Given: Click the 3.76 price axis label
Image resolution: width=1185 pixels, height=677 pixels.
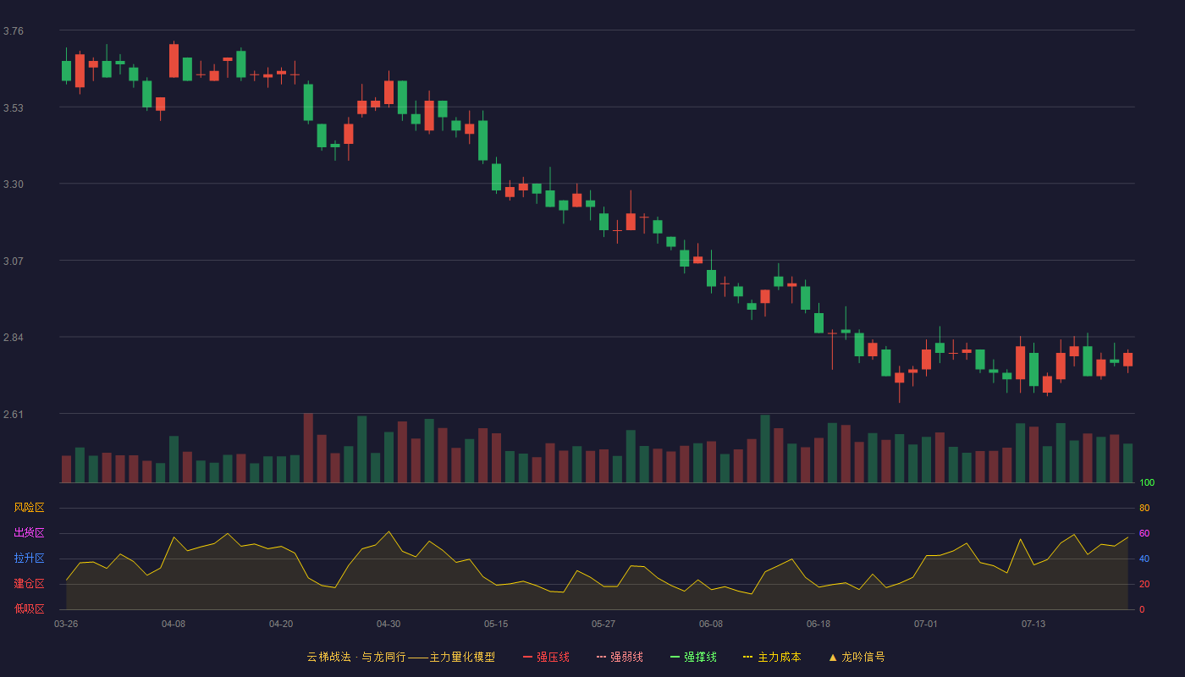Looking at the screenshot, I should pos(14,31).
